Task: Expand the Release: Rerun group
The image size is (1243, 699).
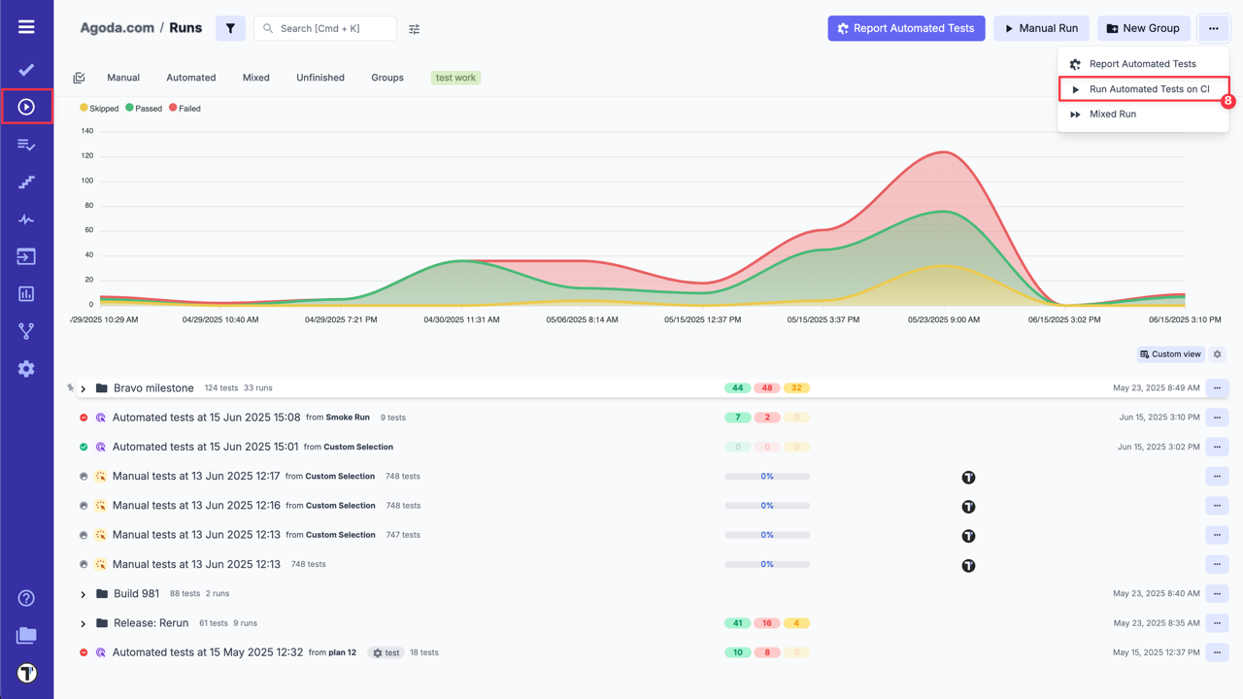Action: coord(84,623)
